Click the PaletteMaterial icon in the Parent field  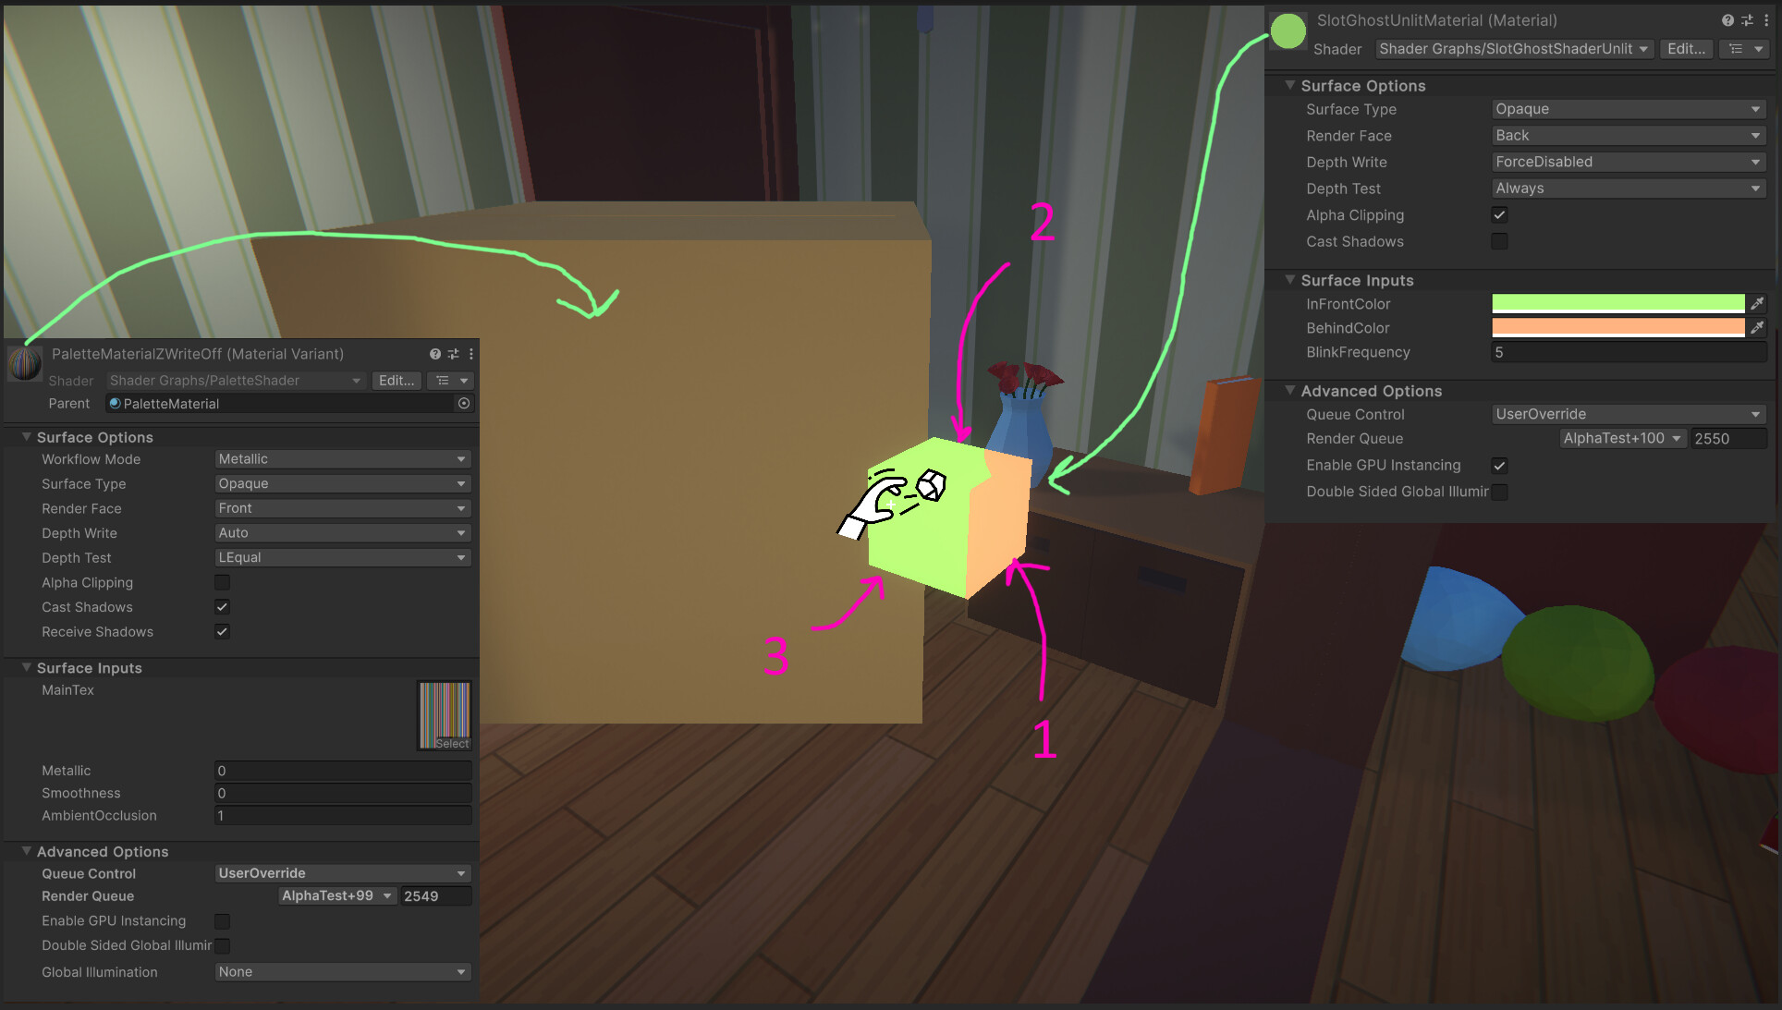(x=115, y=404)
